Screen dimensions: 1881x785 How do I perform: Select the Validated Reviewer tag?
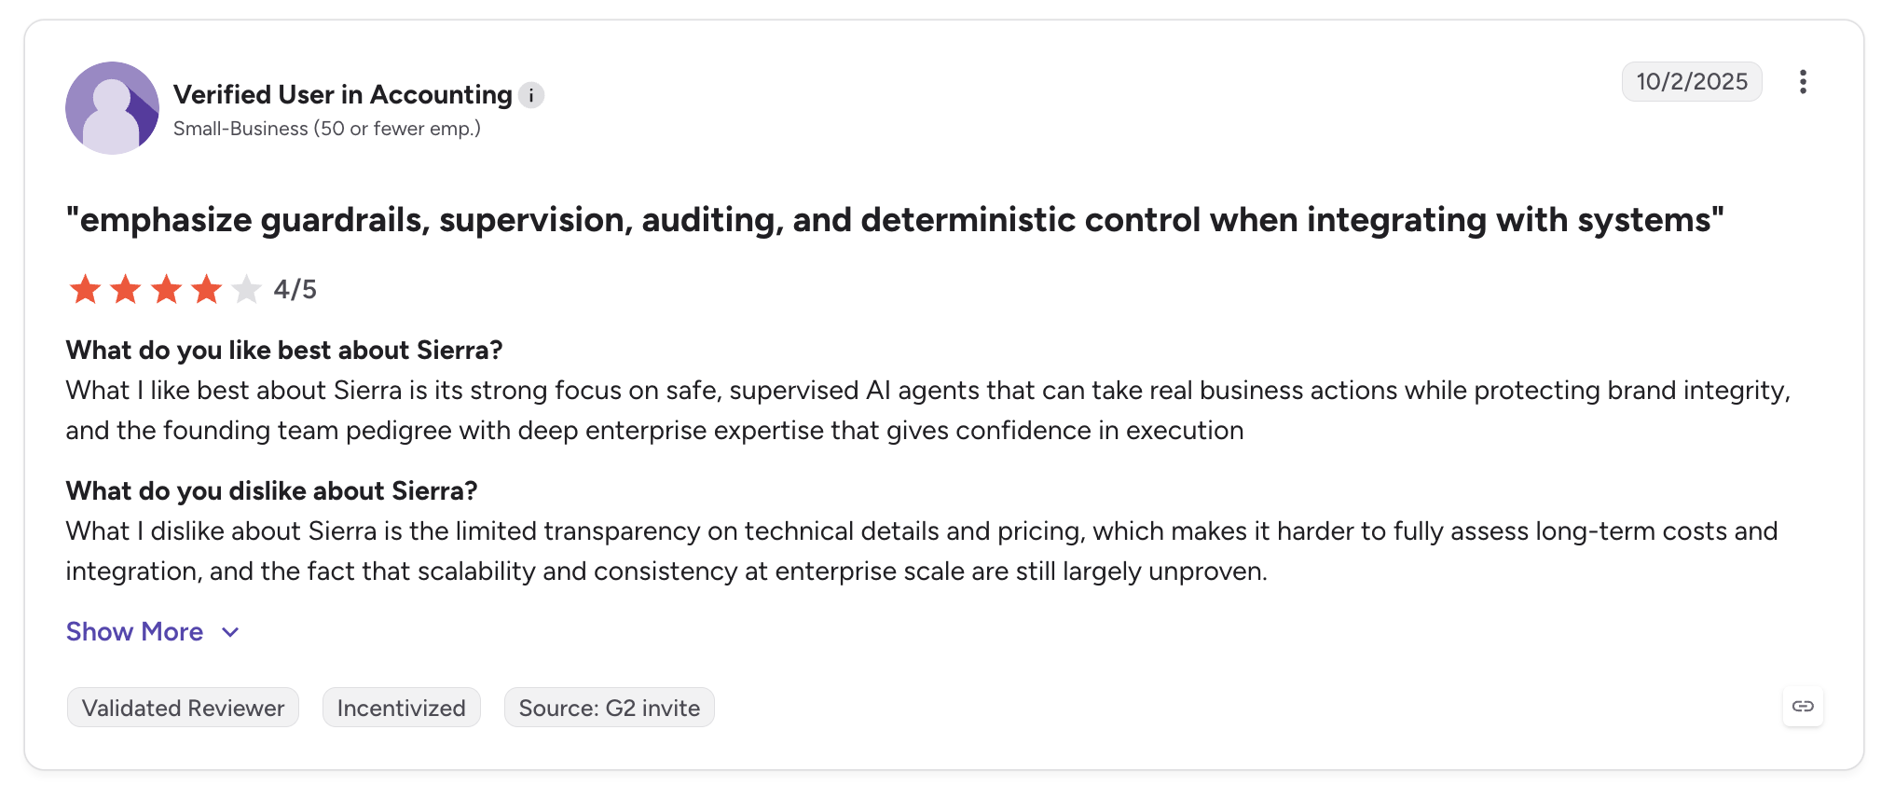[x=183, y=708]
